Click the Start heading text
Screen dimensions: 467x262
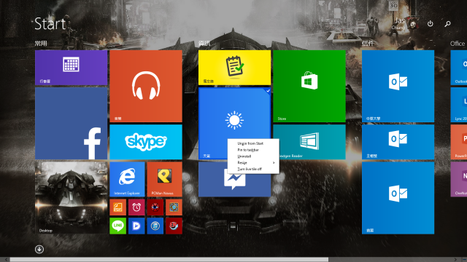tap(50, 24)
